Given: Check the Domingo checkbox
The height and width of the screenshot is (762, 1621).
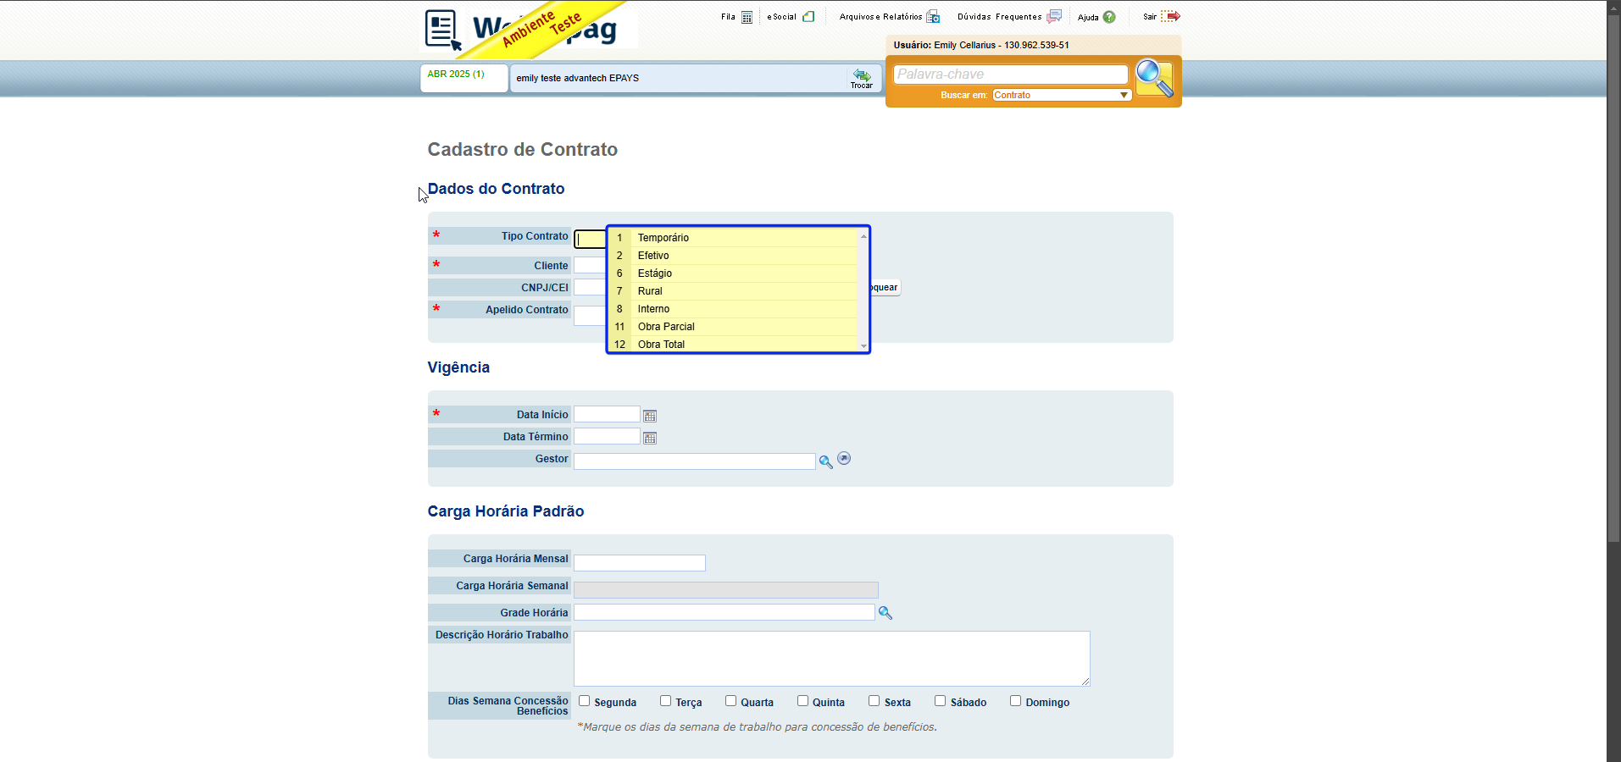Looking at the screenshot, I should tap(1015, 701).
